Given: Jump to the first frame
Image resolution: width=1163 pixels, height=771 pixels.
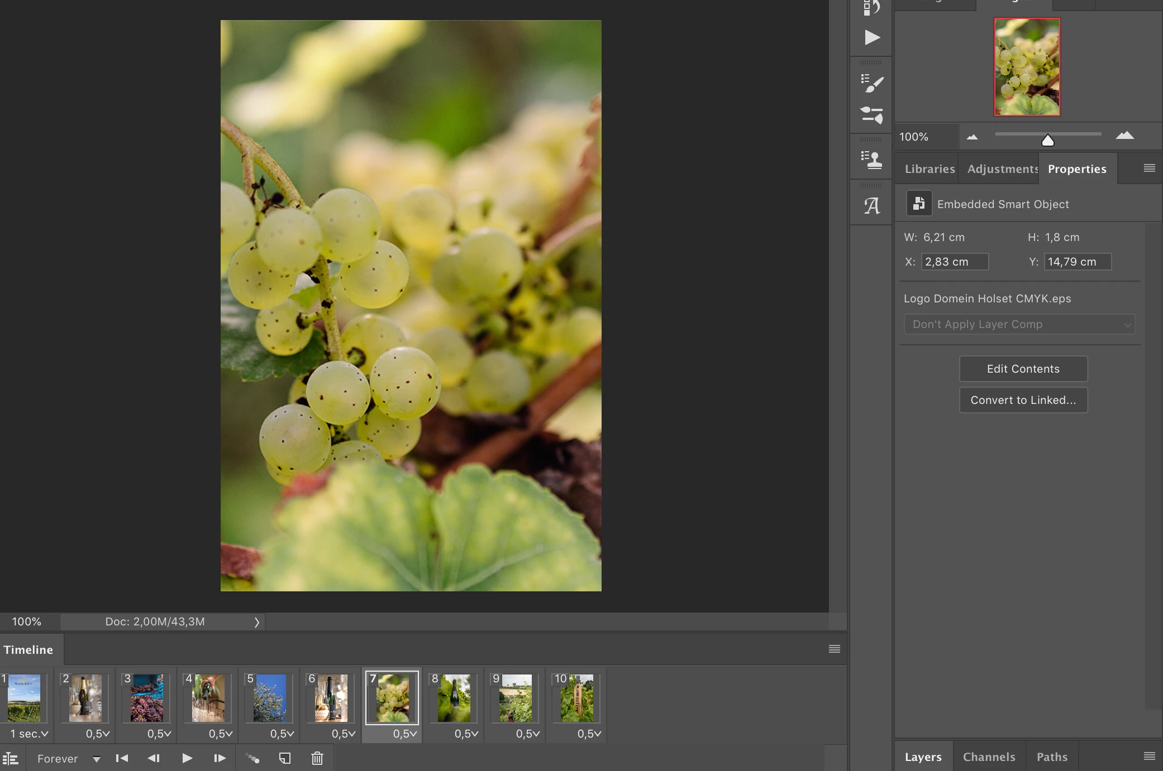Looking at the screenshot, I should 122,758.
